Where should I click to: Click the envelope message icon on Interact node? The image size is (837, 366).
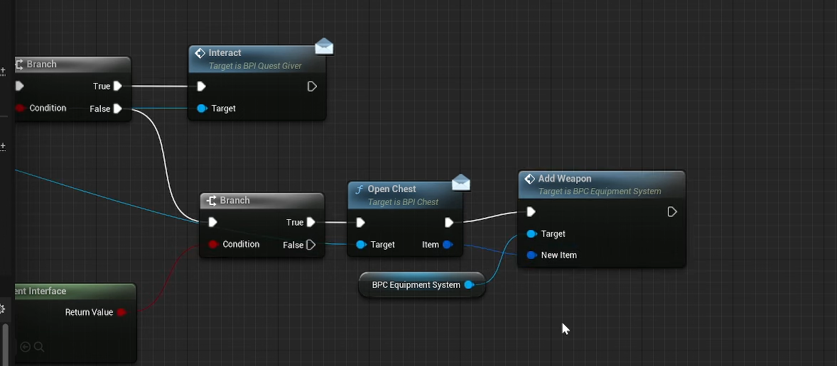coord(324,47)
